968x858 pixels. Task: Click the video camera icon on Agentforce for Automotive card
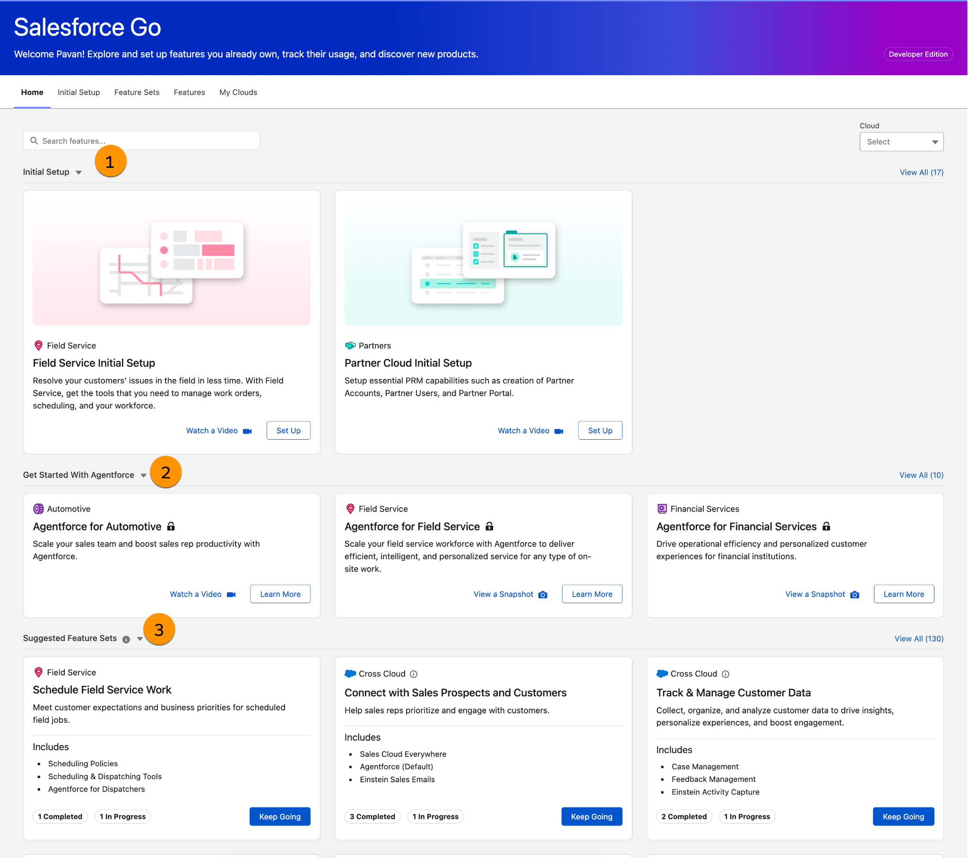(x=231, y=595)
